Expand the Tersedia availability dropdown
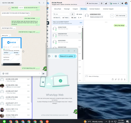 click(114, 3)
